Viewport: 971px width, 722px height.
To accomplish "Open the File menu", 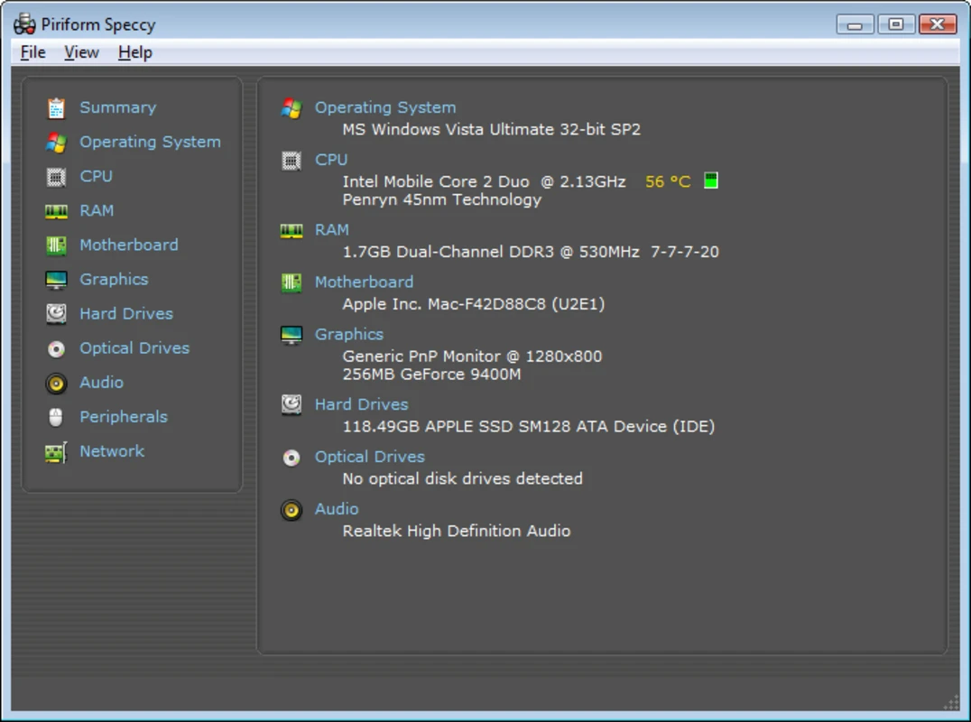I will click(x=32, y=52).
